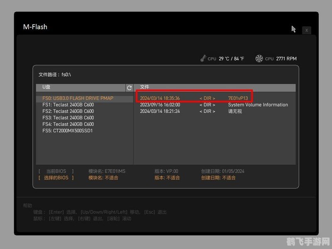Select the FS5: CT2000MX500SSD1 drive

pyautogui.click(x=68, y=131)
